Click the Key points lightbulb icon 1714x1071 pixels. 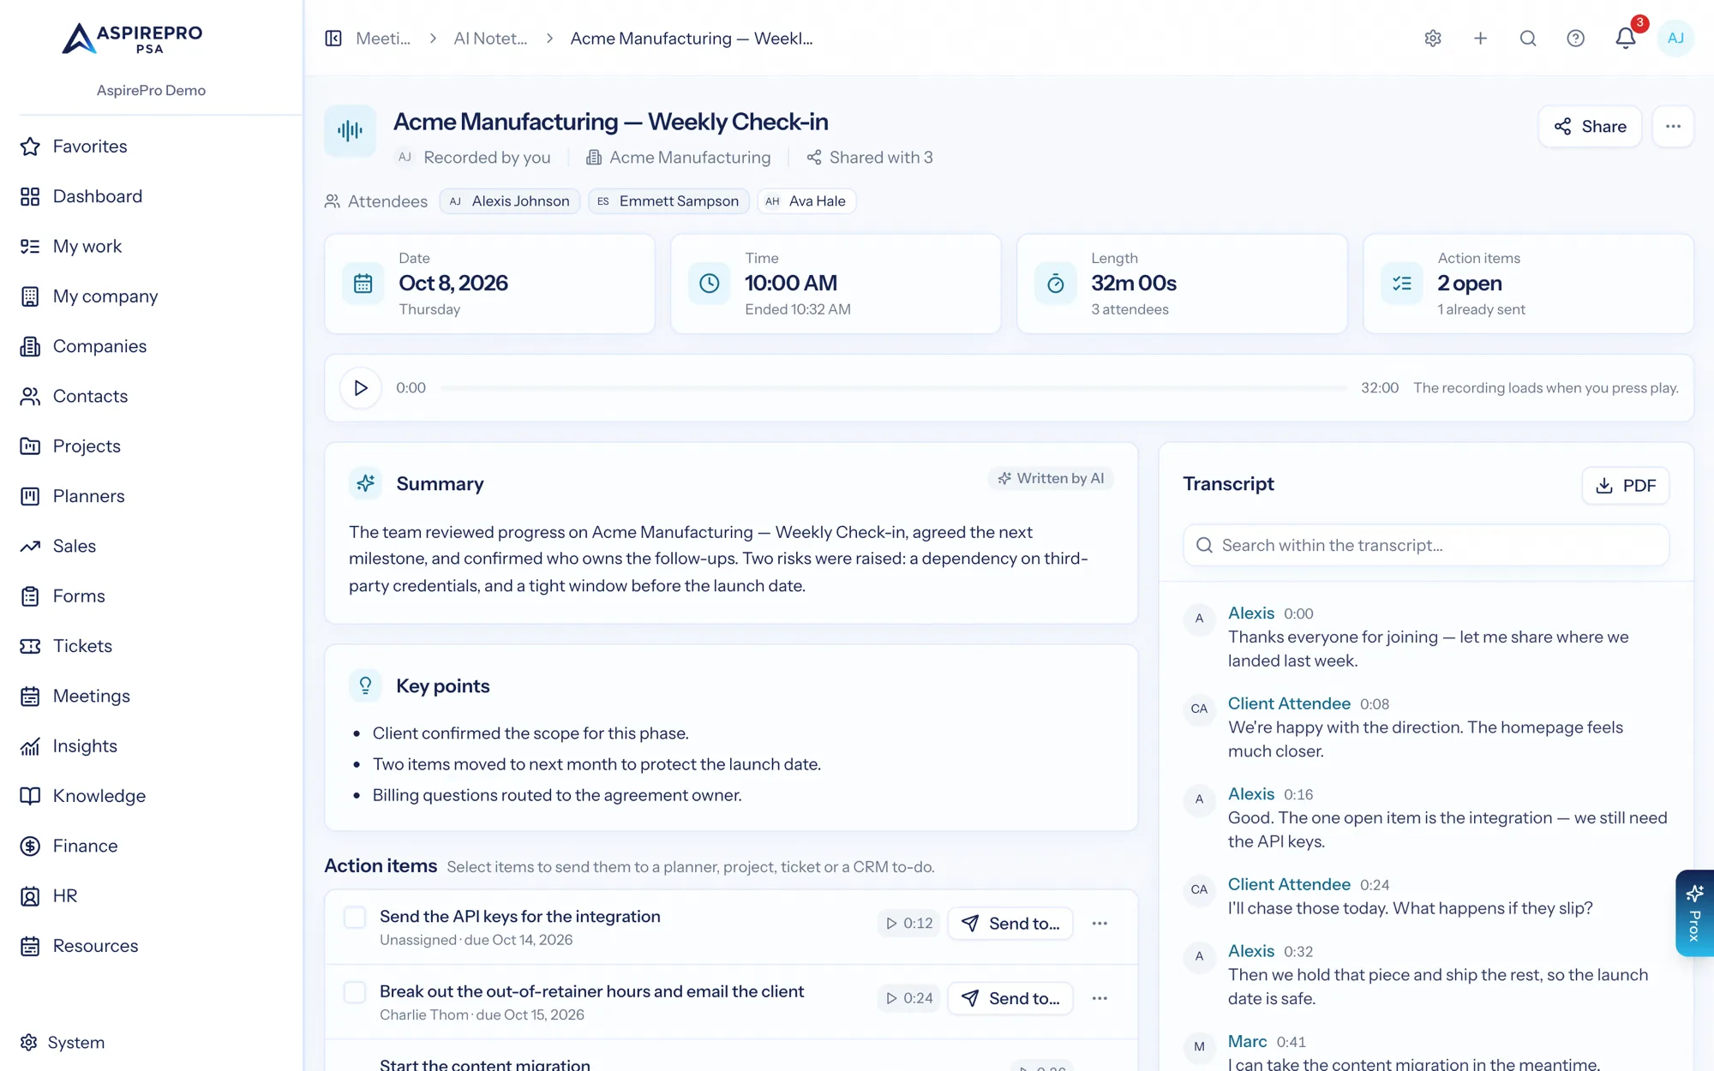tap(365, 685)
